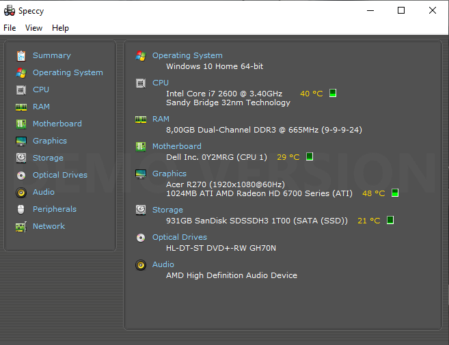Image resolution: width=449 pixels, height=345 pixels.
Task: Click the Optical Drives disc icon in sidebar
Action: pos(21,175)
